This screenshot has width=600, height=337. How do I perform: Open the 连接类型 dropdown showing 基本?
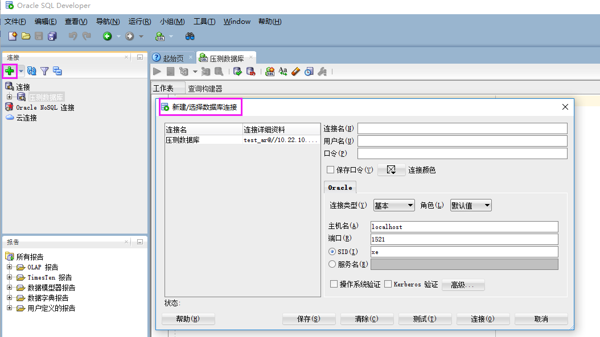(394, 206)
